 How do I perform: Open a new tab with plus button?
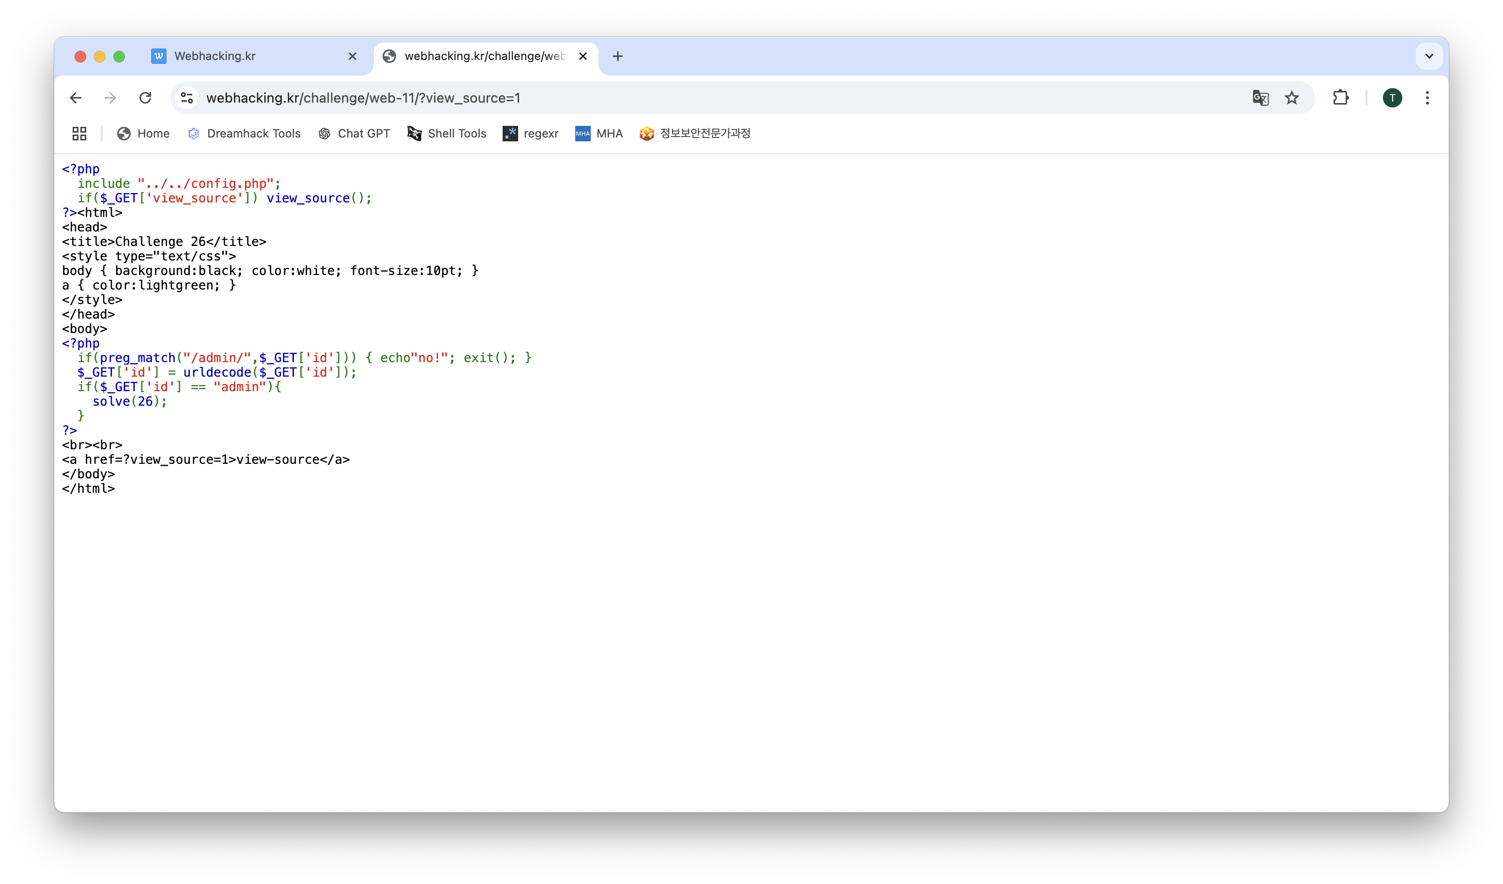[618, 56]
